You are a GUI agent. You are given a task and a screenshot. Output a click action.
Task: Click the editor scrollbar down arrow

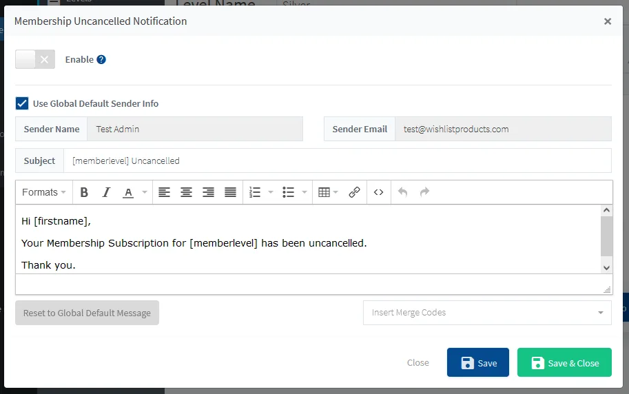[x=606, y=268]
